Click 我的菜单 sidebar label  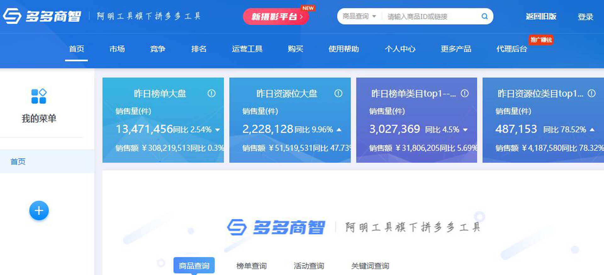click(x=39, y=119)
